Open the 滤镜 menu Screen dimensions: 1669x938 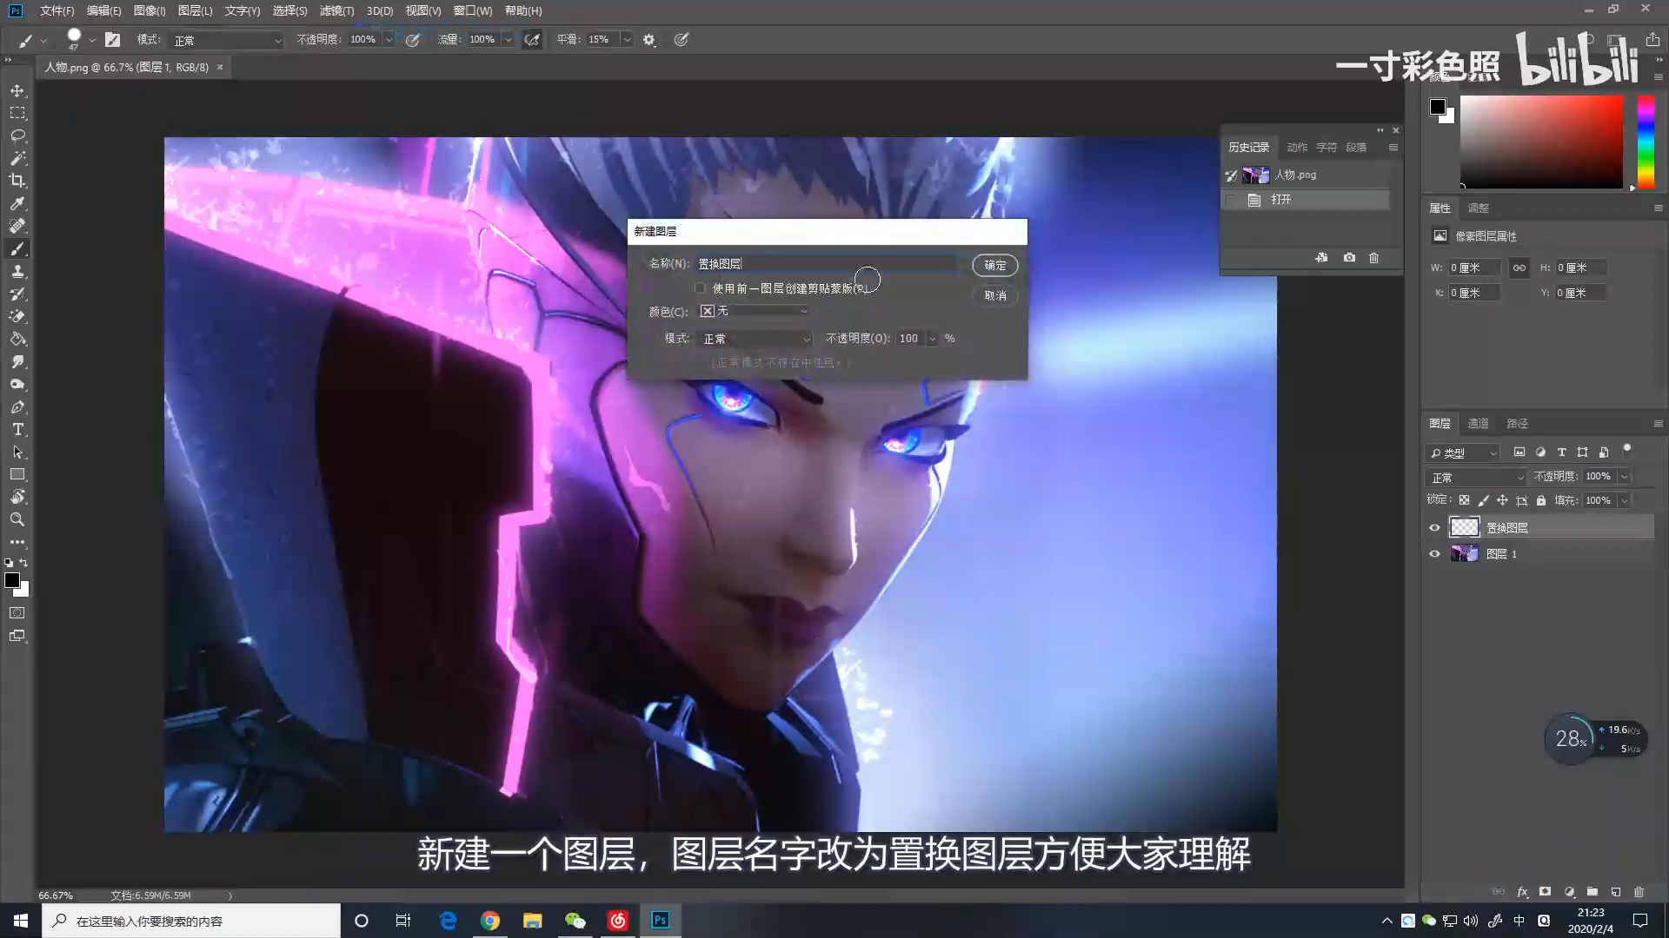click(x=336, y=10)
